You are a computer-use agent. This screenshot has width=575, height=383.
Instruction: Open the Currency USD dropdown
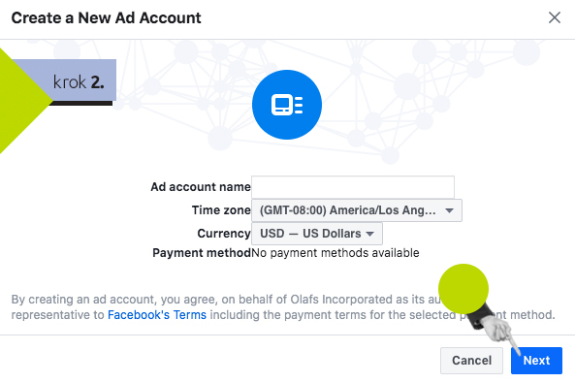click(x=317, y=234)
